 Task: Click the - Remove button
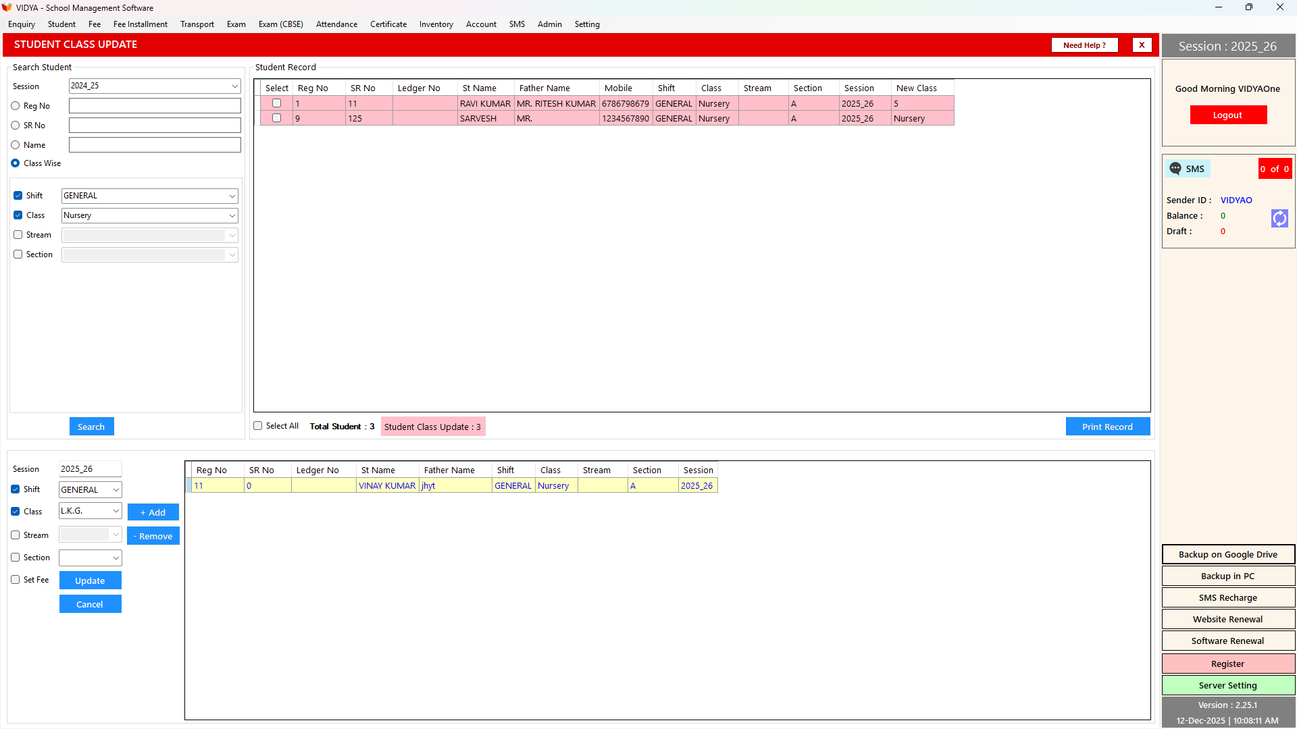(x=153, y=536)
